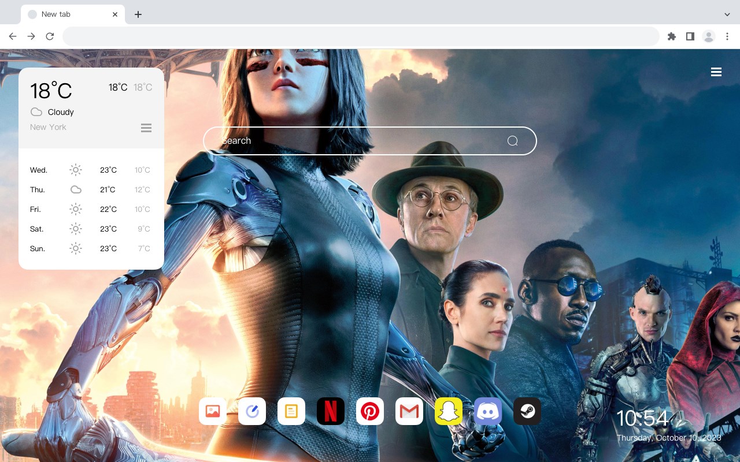740x462 pixels.
Task: Open the blue to-do shortcut icon
Action: click(252, 411)
